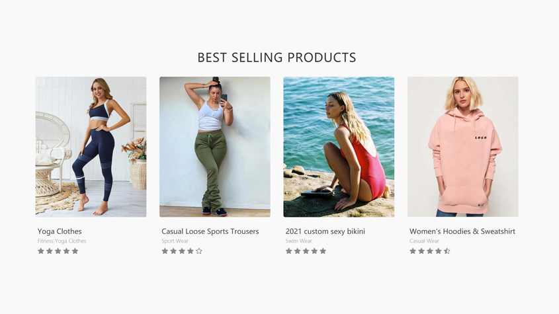559x314 pixels.
Task: Click the Women's Hoodies & Sweatshirt title
Action: [462, 231]
